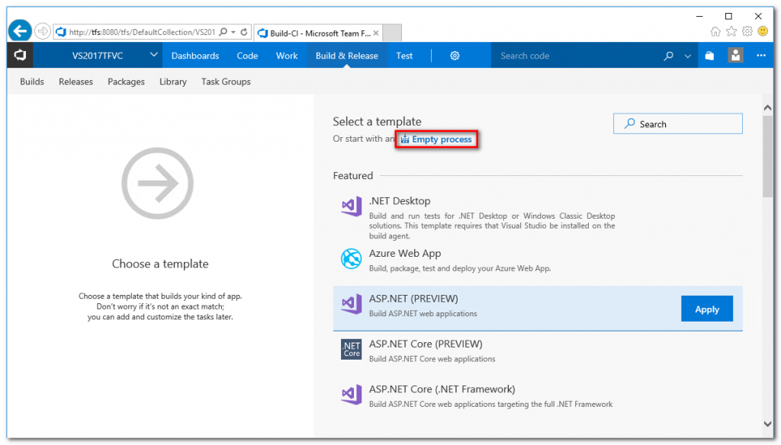Click the browser home icon

(x=715, y=31)
